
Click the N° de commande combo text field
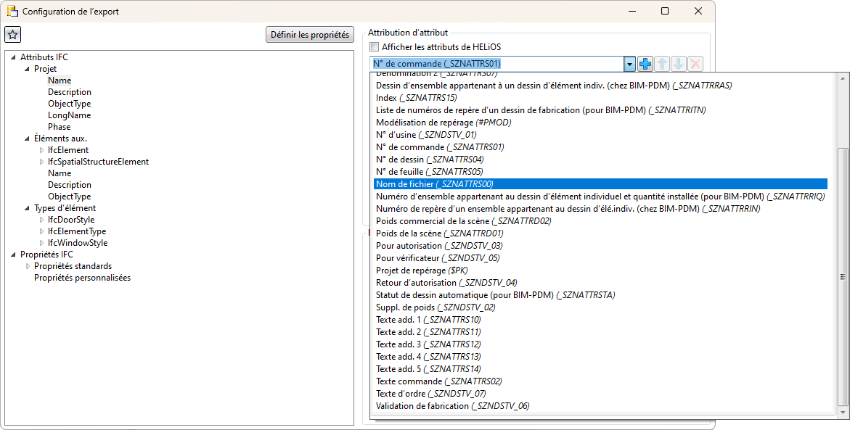pos(497,64)
